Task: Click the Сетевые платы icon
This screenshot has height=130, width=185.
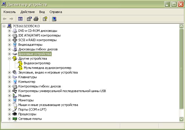Action: [x=15, y=119]
